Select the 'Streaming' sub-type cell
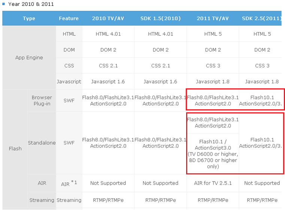 tap(42, 200)
